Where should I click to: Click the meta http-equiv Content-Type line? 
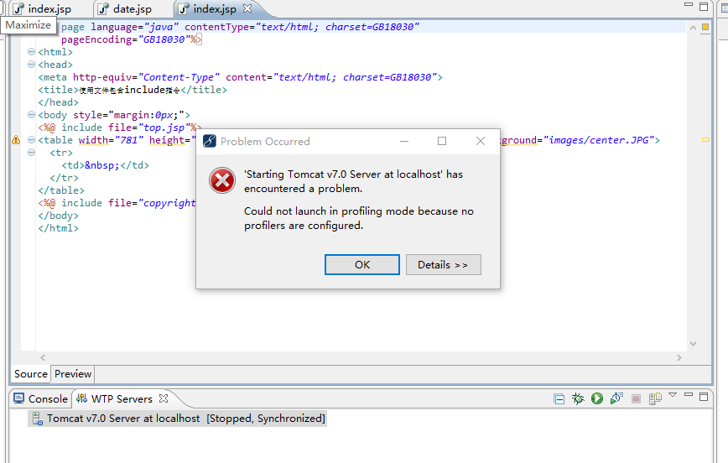(x=241, y=77)
